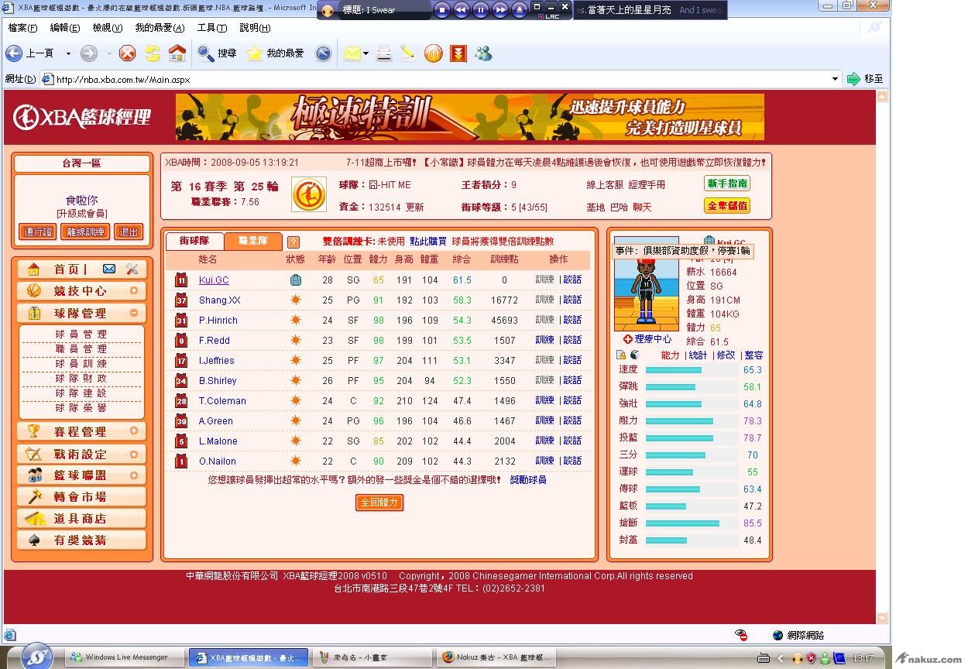
Task: Open 點此購買 link
Action: (x=427, y=242)
